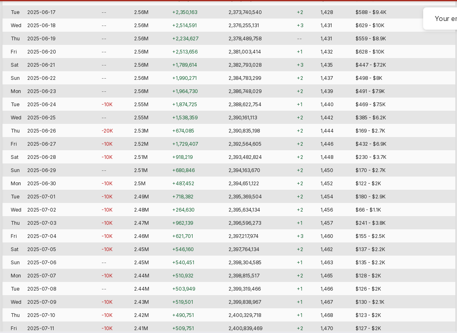Select date cell 2025-07-09
Image resolution: width=457 pixels, height=333 pixels.
pyautogui.click(x=42, y=302)
